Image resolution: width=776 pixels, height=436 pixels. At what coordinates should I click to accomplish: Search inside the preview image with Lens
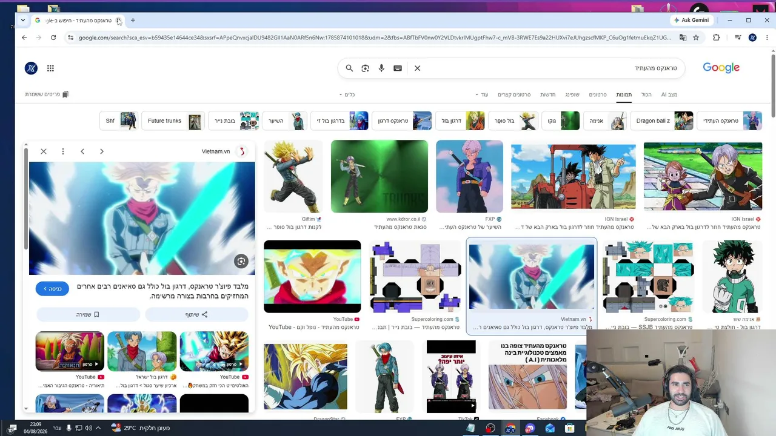(x=241, y=262)
